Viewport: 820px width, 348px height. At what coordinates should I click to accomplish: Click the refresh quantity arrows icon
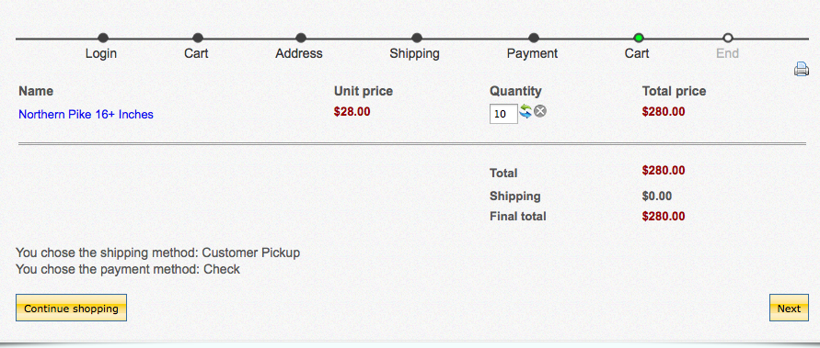[525, 111]
